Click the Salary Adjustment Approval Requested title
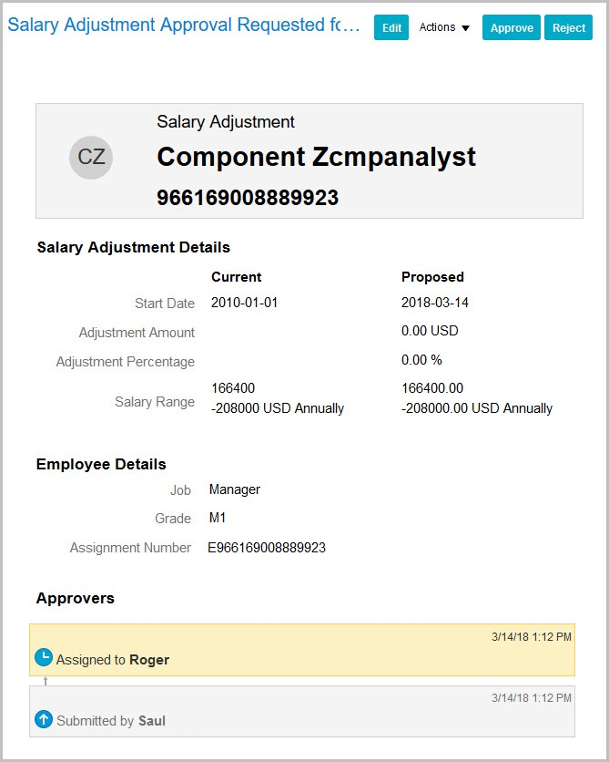This screenshot has height=762, width=609. [184, 26]
